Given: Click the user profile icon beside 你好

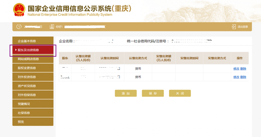Looking at the screenshot, I should (x=52, y=26).
